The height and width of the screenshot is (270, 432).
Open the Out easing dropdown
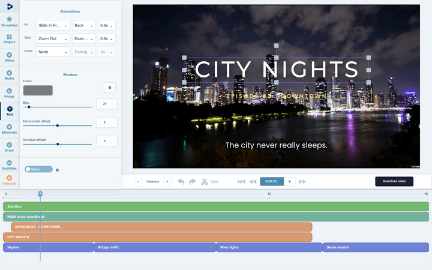point(84,38)
